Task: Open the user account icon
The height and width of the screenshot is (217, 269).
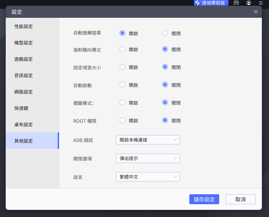Action: tap(249, 3)
